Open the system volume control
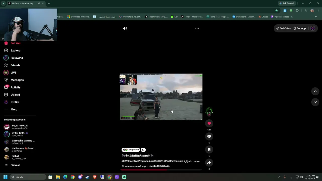Viewport: 322px width, 181px height. click(301, 177)
